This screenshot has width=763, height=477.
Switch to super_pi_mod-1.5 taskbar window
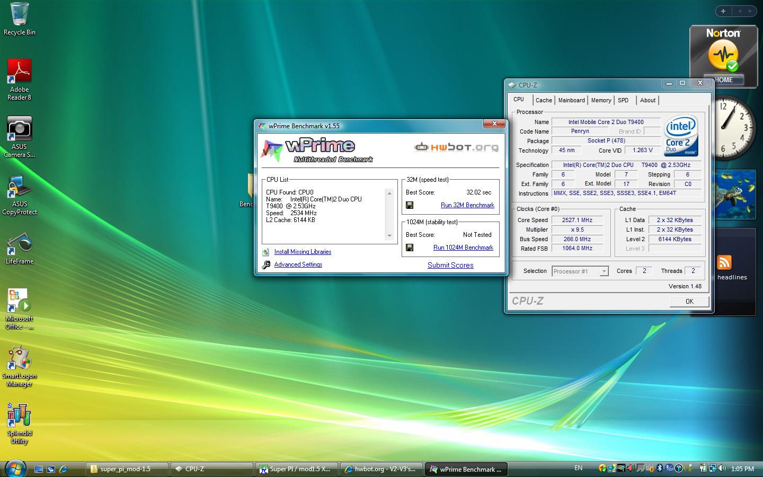pos(127,469)
